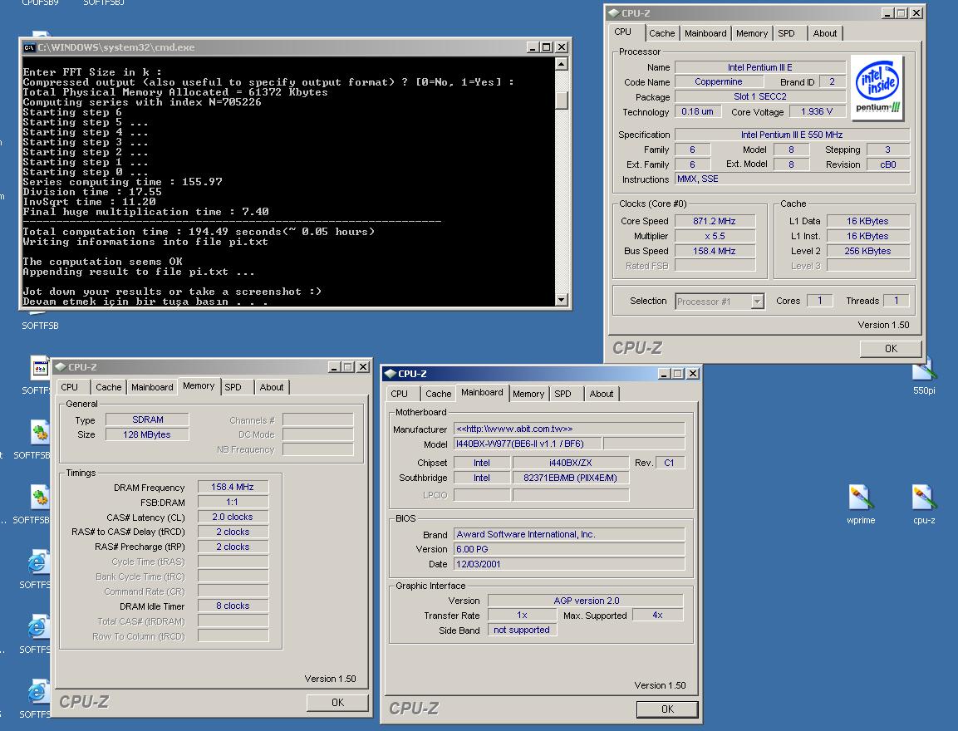Switch to Memory tab in Processor CPU-Z window
Image resolution: width=958 pixels, height=731 pixels.
(x=751, y=33)
